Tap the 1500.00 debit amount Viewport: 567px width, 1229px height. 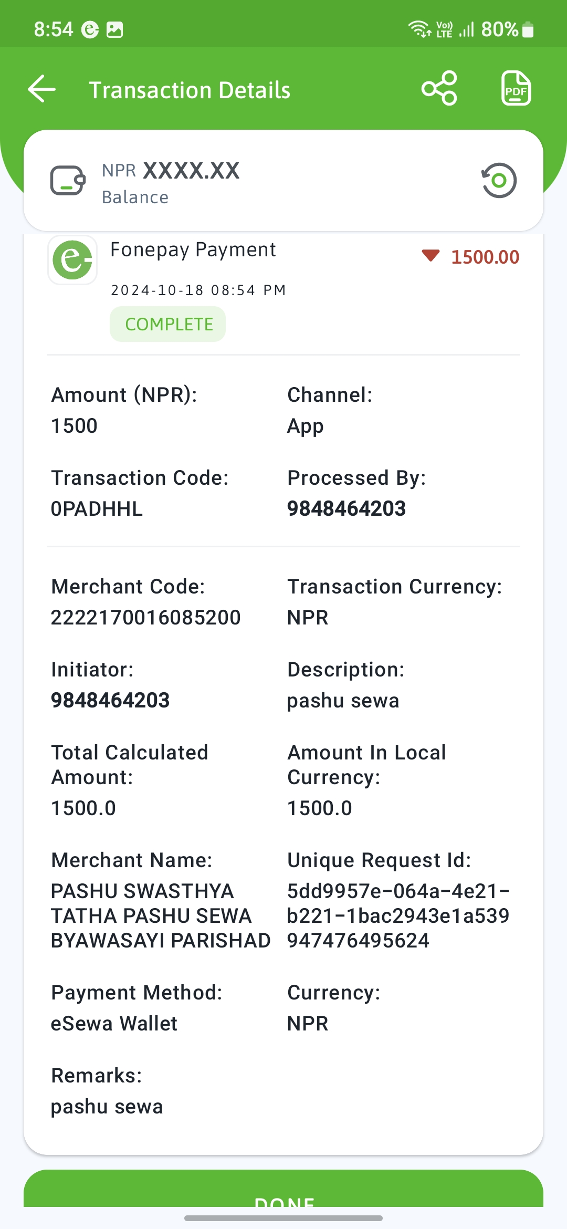485,257
